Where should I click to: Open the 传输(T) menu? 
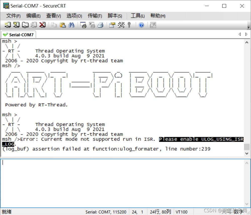95,16
